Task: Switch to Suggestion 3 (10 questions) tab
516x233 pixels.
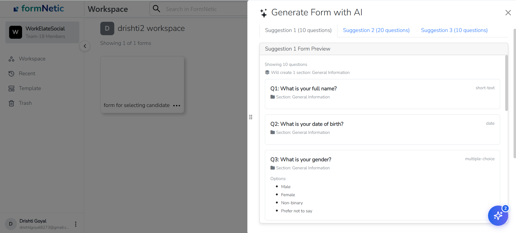Action: tap(454, 30)
